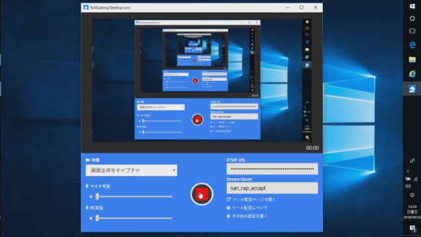Open the Windows Start button
Screen dimensions: 421x237
tap(412, 6)
